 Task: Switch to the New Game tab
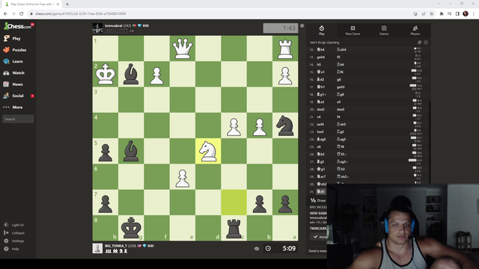click(x=353, y=30)
